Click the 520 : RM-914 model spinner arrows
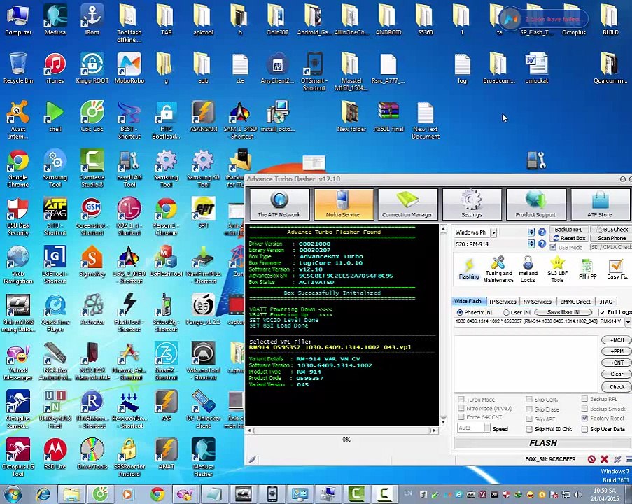Viewport: 632px width, 504px height. 531,244
